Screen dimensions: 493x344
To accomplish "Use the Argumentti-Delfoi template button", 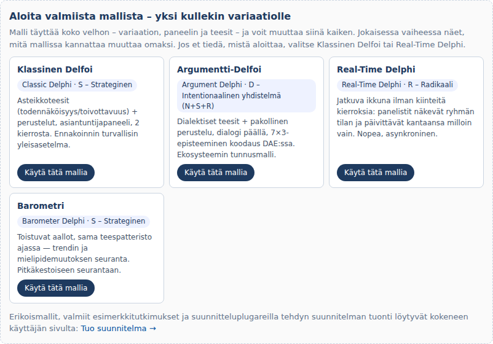I will pos(215,173).
